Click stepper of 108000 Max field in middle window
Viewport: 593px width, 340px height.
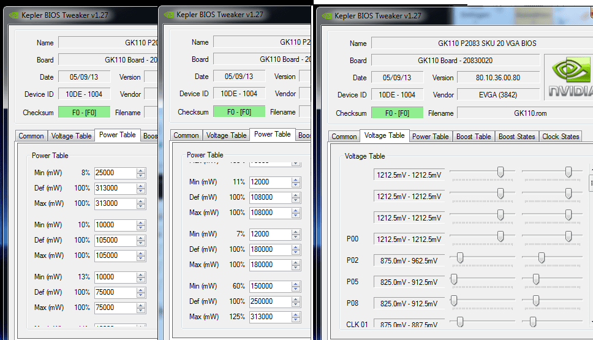tap(296, 213)
